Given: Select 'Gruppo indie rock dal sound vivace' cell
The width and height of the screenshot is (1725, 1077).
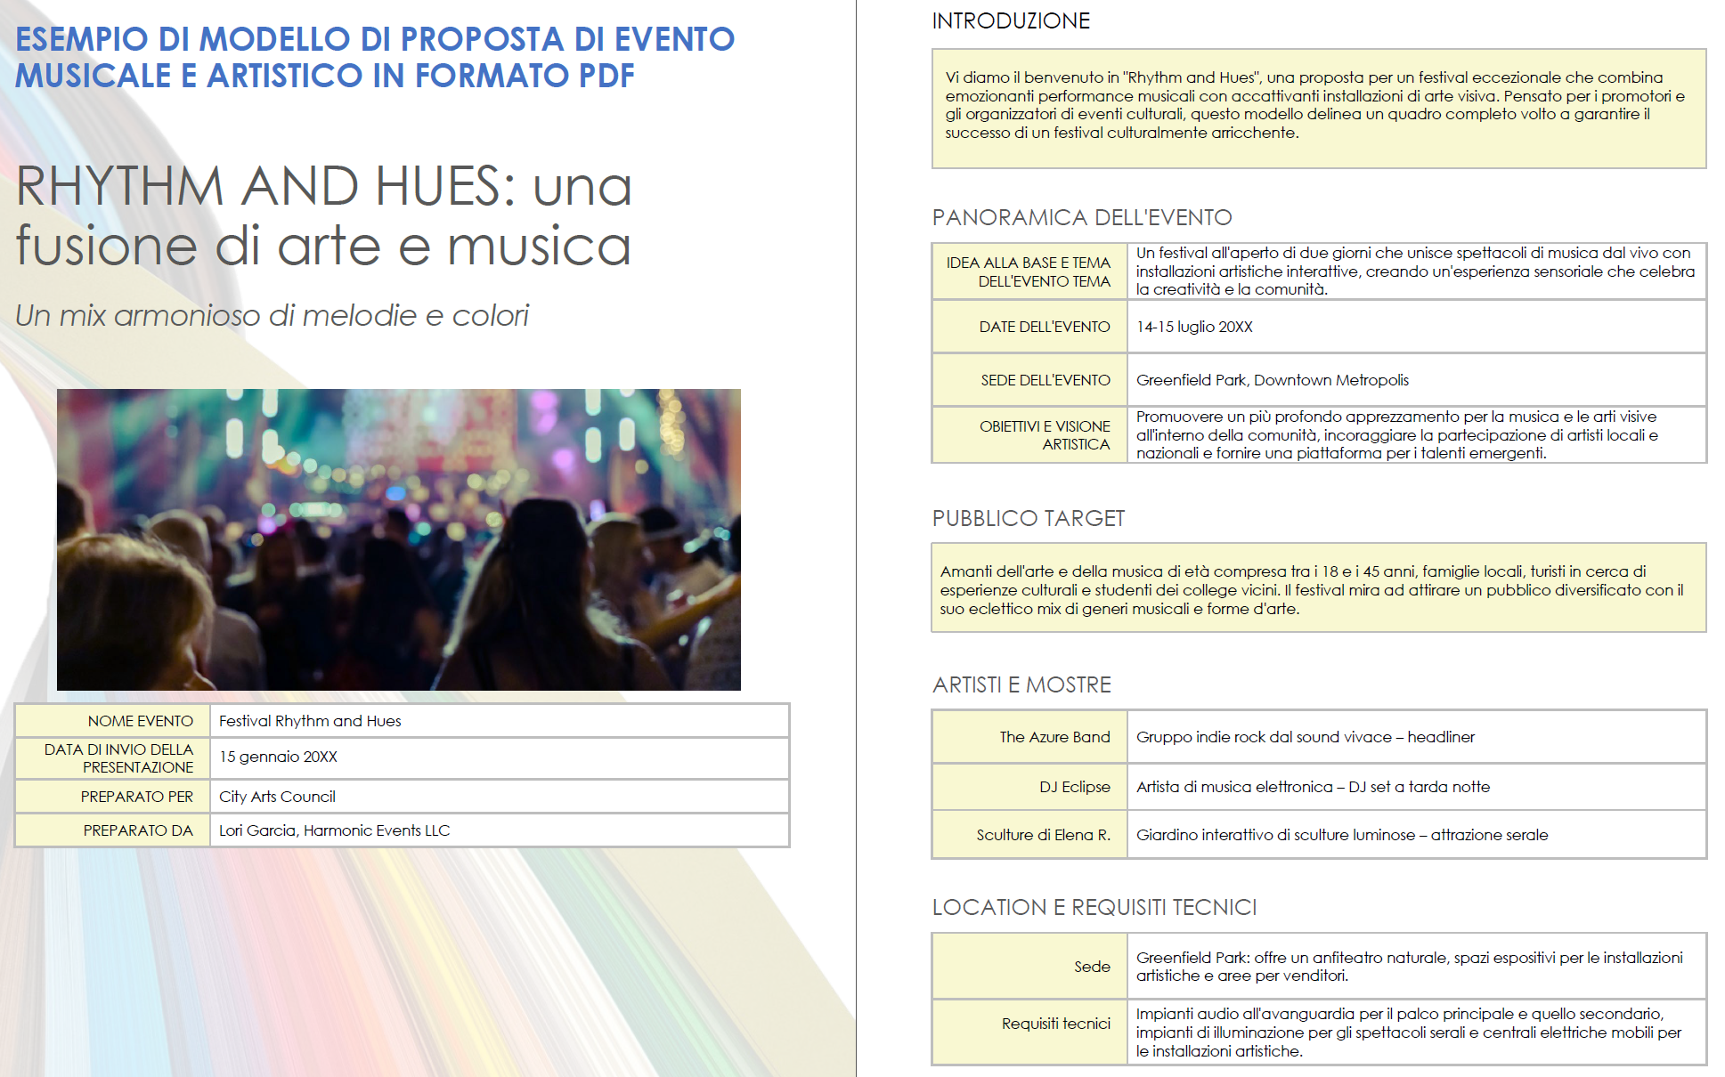Looking at the screenshot, I should click(1417, 737).
